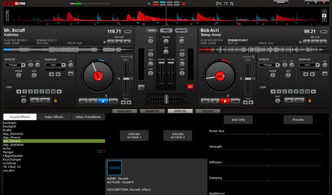This screenshot has height=195, width=332.
Task: Select the EFFECTS tab
Action: 180,111
